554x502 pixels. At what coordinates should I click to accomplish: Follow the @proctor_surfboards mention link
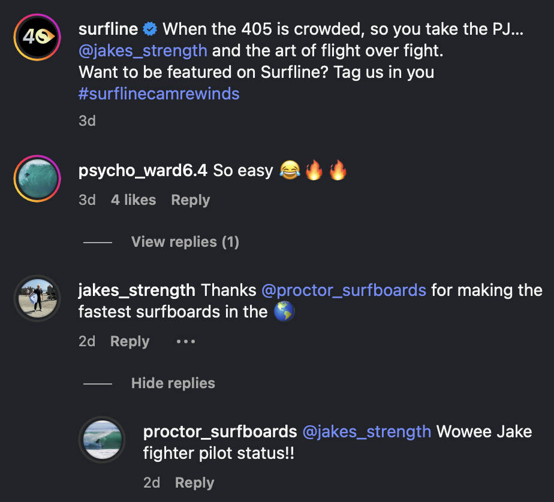click(344, 291)
